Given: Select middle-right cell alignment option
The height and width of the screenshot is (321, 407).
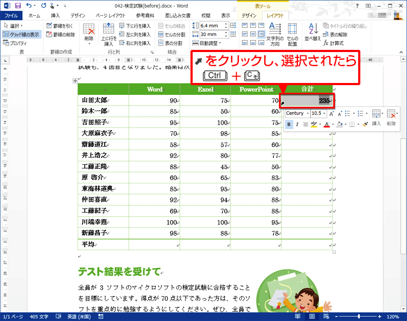Looking at the screenshot, I should pyautogui.click(x=262, y=34).
